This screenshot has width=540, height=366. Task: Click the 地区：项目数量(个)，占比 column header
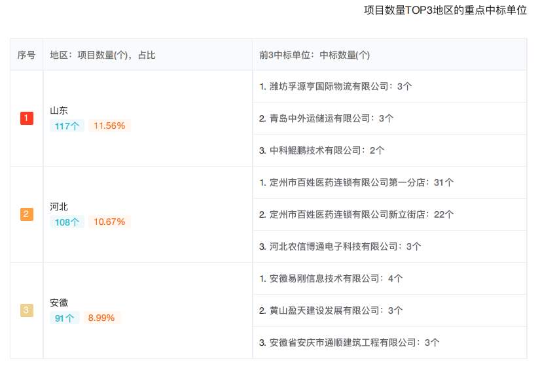(x=148, y=55)
